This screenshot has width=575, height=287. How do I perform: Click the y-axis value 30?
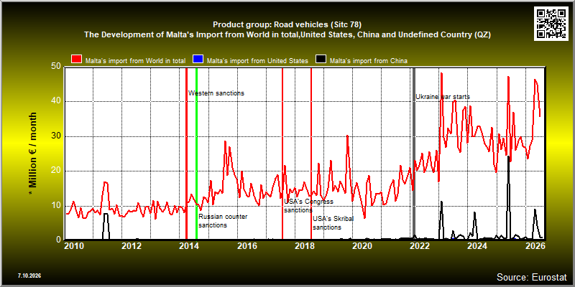click(x=56, y=136)
